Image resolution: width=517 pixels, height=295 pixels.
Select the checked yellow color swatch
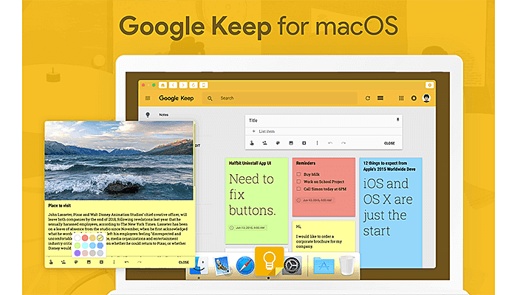(100, 237)
